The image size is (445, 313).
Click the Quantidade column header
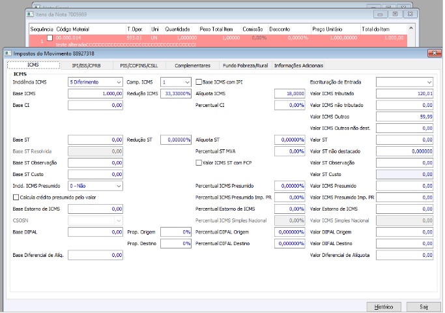(180, 29)
